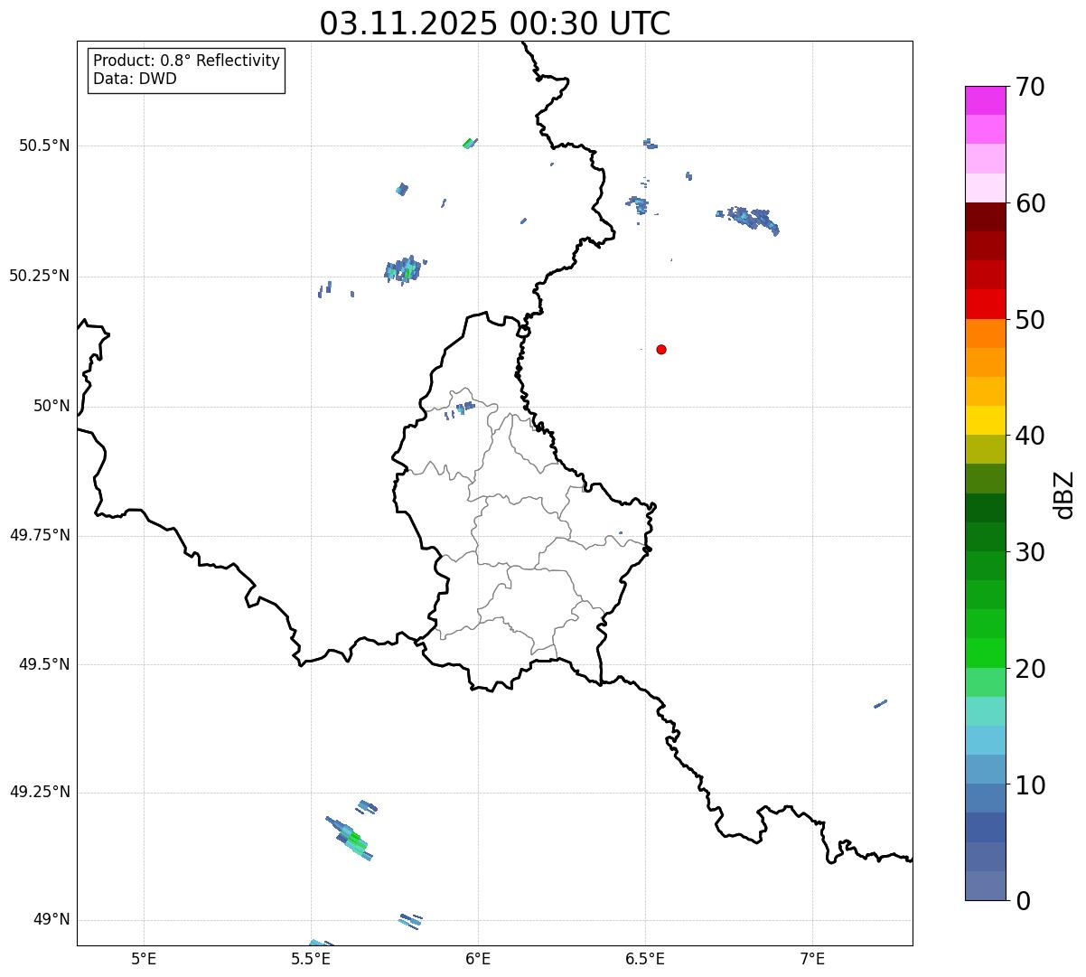
Task: Click the dark green colorbar segment near 33
Action: pos(985,508)
